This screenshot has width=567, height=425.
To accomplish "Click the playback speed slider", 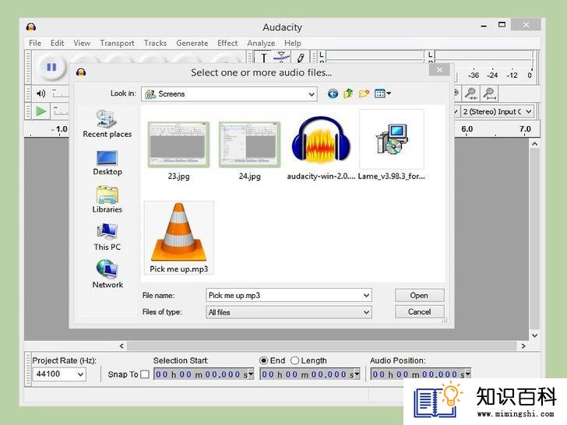I will point(60,111).
